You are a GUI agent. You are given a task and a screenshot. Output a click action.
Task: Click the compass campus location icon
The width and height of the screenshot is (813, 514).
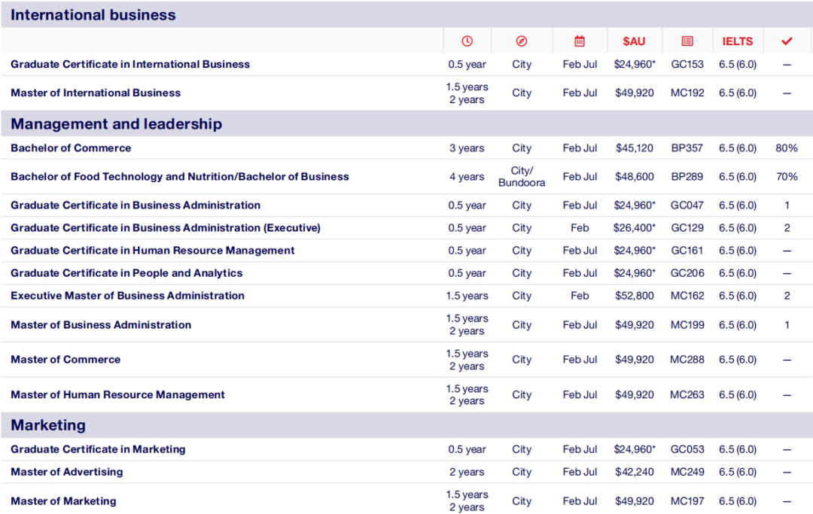click(x=522, y=41)
